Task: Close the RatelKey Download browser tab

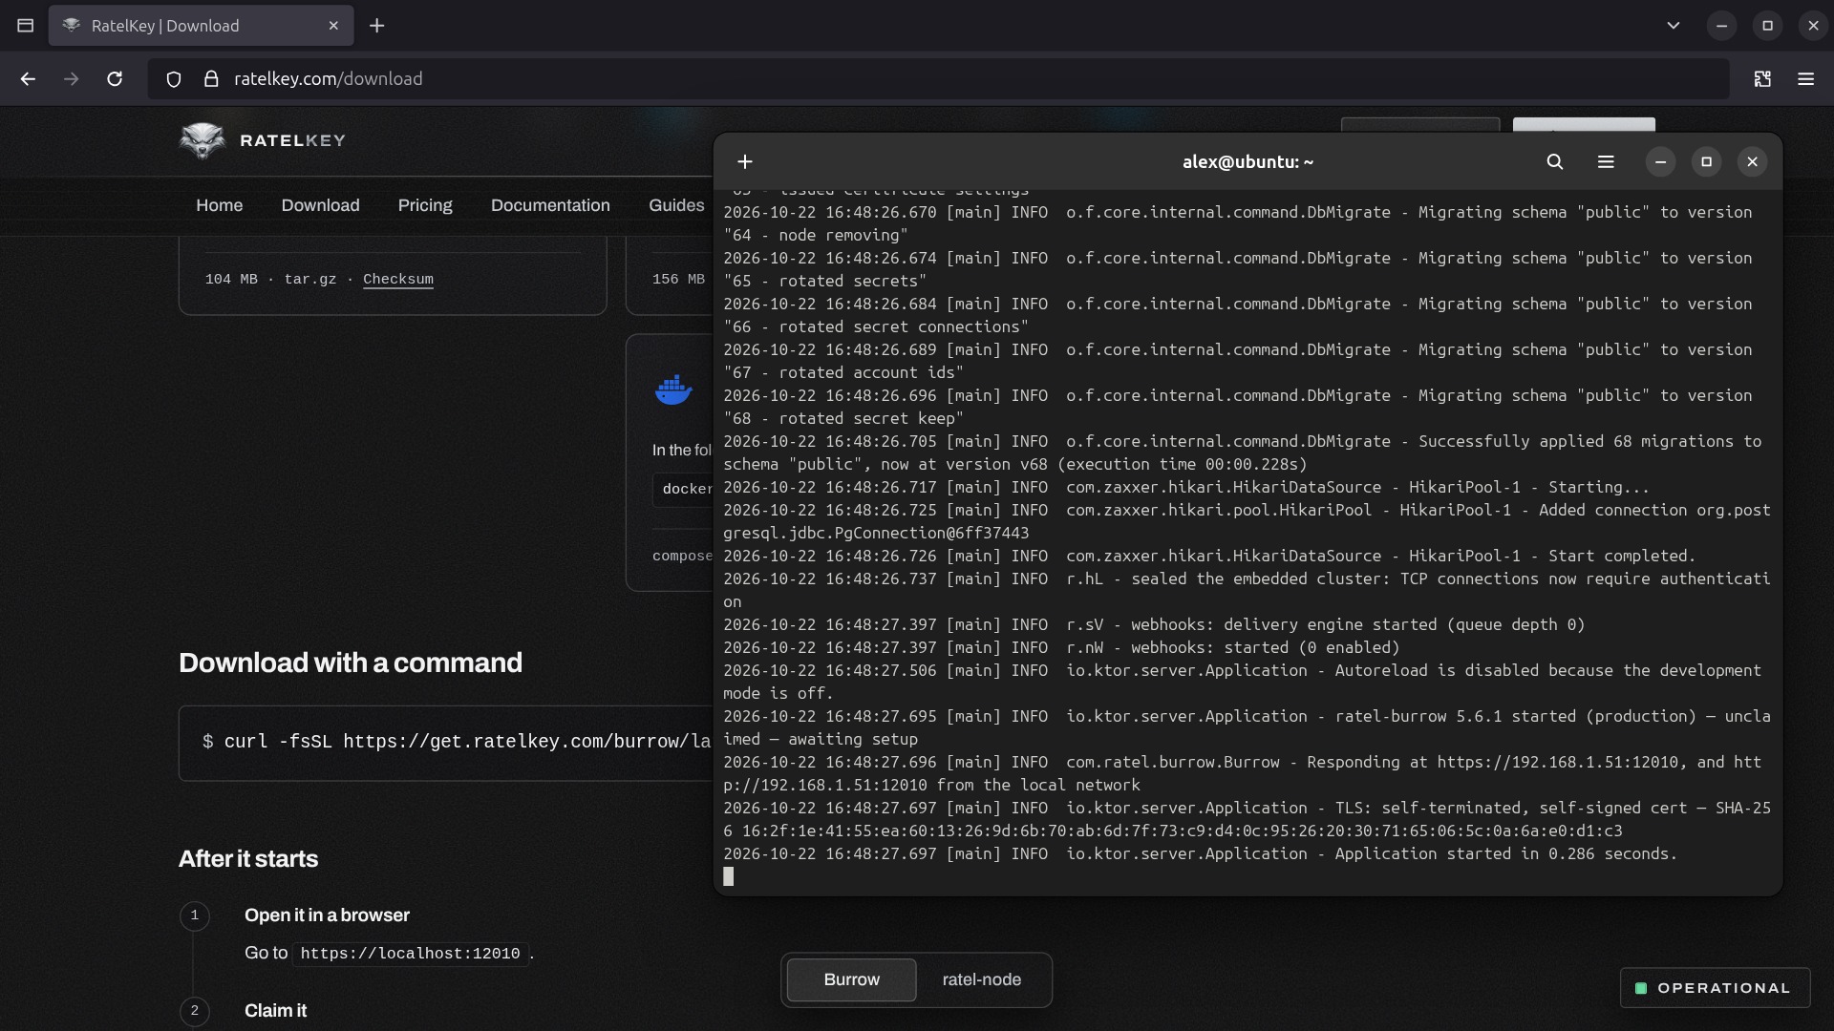Action: 333,26
